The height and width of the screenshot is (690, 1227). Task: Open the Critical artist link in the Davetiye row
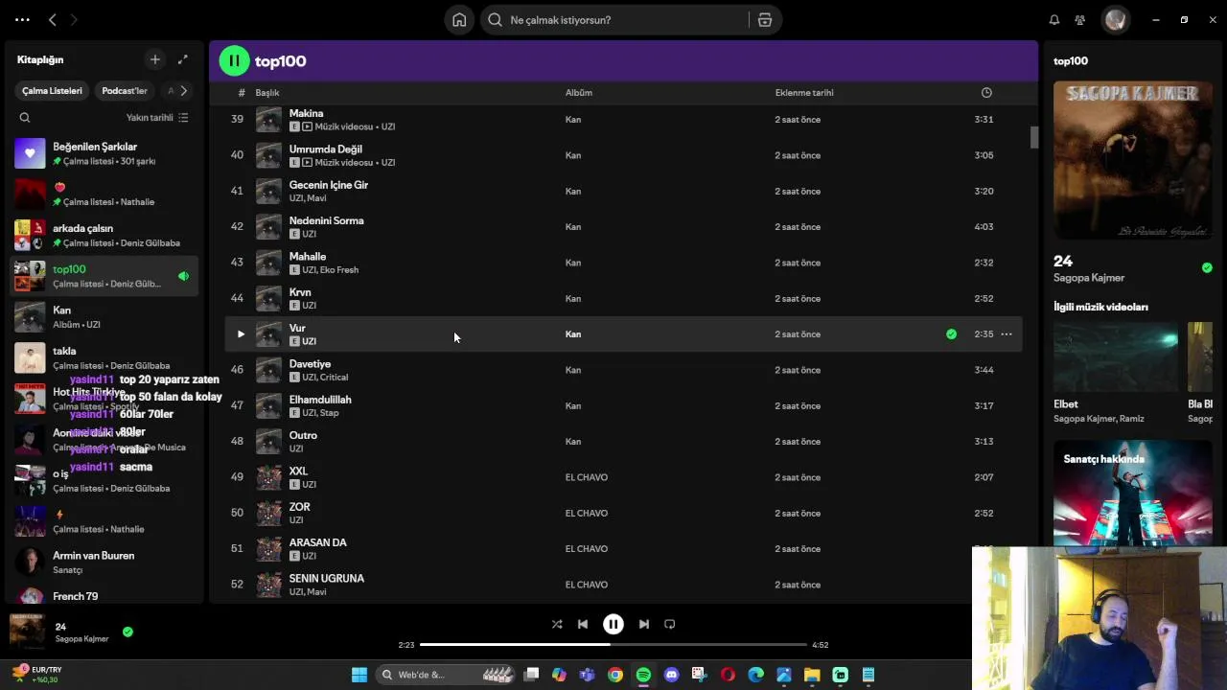[335, 378]
